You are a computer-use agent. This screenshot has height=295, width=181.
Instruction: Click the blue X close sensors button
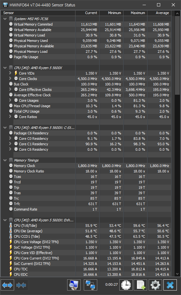pyautogui.click(x=170, y=285)
